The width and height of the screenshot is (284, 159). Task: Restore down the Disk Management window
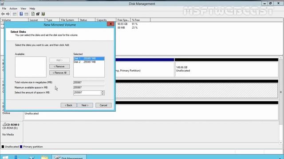tap(270, 4)
